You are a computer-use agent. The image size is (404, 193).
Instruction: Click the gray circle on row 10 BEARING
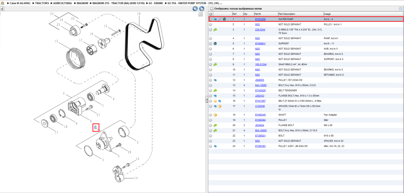(210, 70)
